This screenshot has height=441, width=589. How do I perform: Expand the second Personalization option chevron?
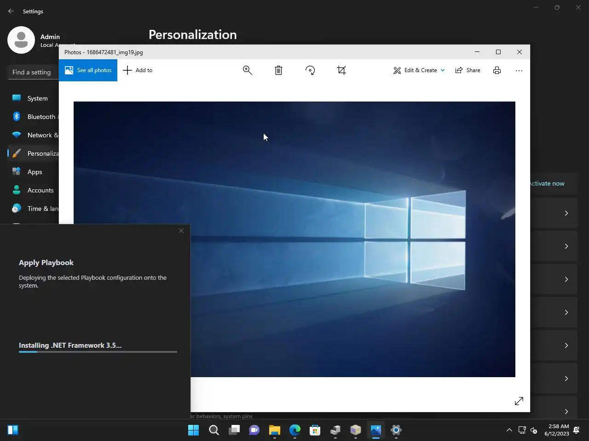click(566, 246)
